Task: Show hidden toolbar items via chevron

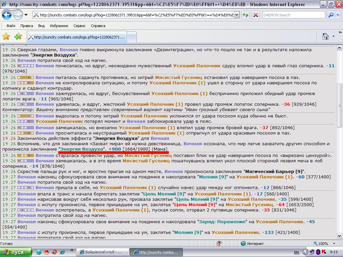Action: tap(340, 32)
